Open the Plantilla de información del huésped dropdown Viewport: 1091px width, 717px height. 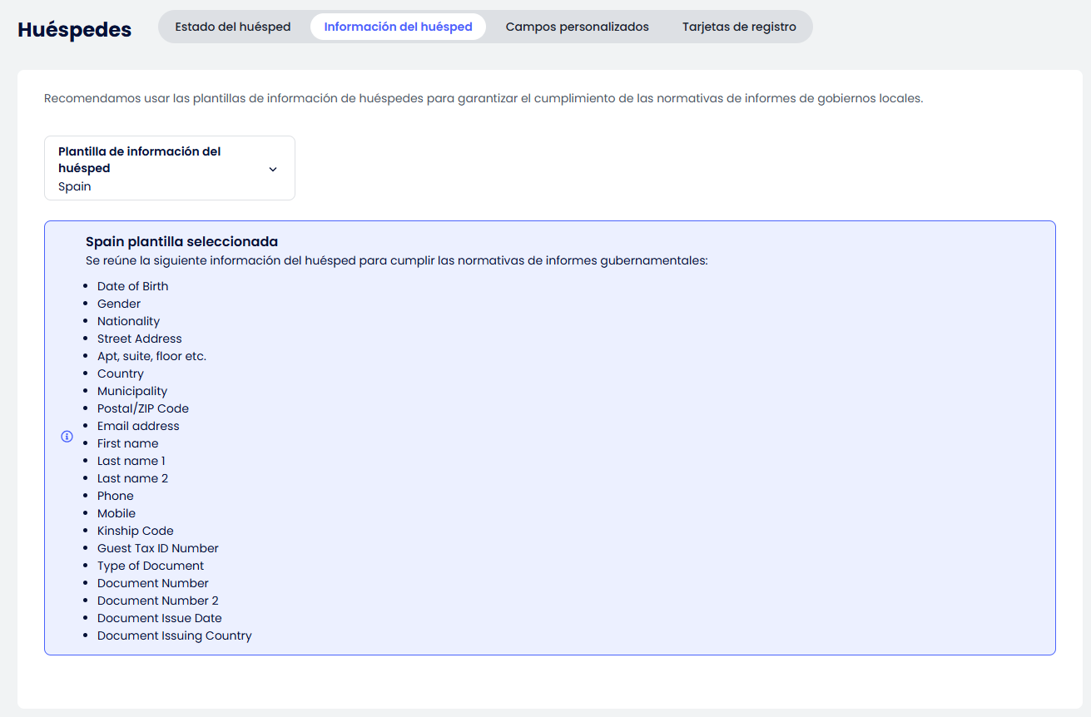(x=169, y=168)
